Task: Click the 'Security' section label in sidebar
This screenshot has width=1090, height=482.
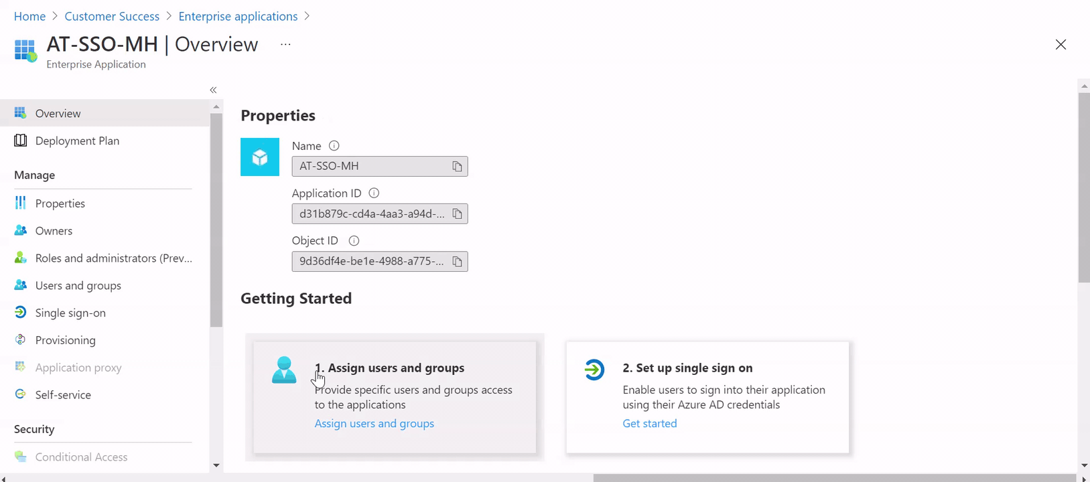Action: 34,429
